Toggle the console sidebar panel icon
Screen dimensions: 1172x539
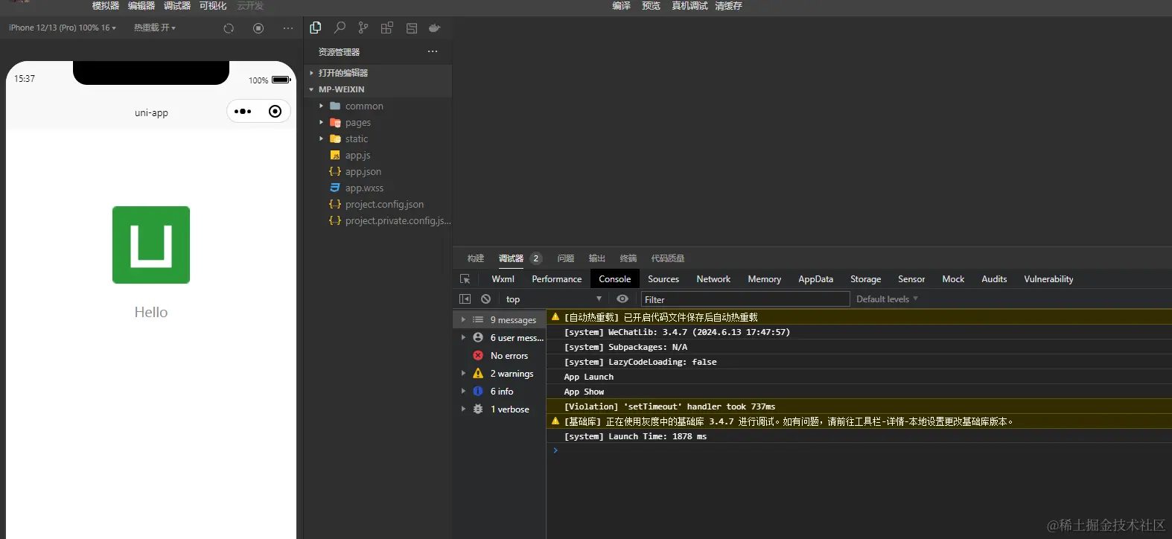[x=465, y=299]
